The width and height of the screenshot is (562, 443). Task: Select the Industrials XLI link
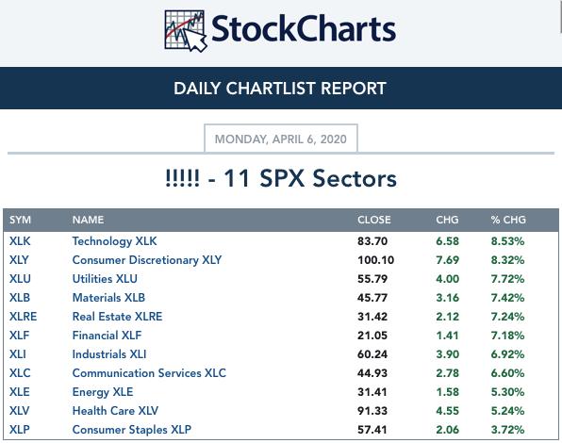click(109, 354)
